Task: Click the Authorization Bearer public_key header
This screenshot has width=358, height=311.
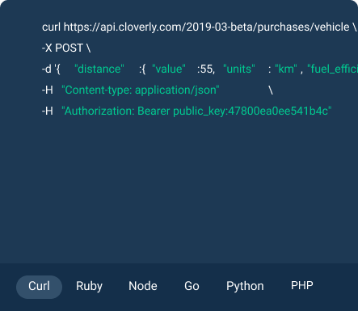Action: pyautogui.click(x=196, y=111)
